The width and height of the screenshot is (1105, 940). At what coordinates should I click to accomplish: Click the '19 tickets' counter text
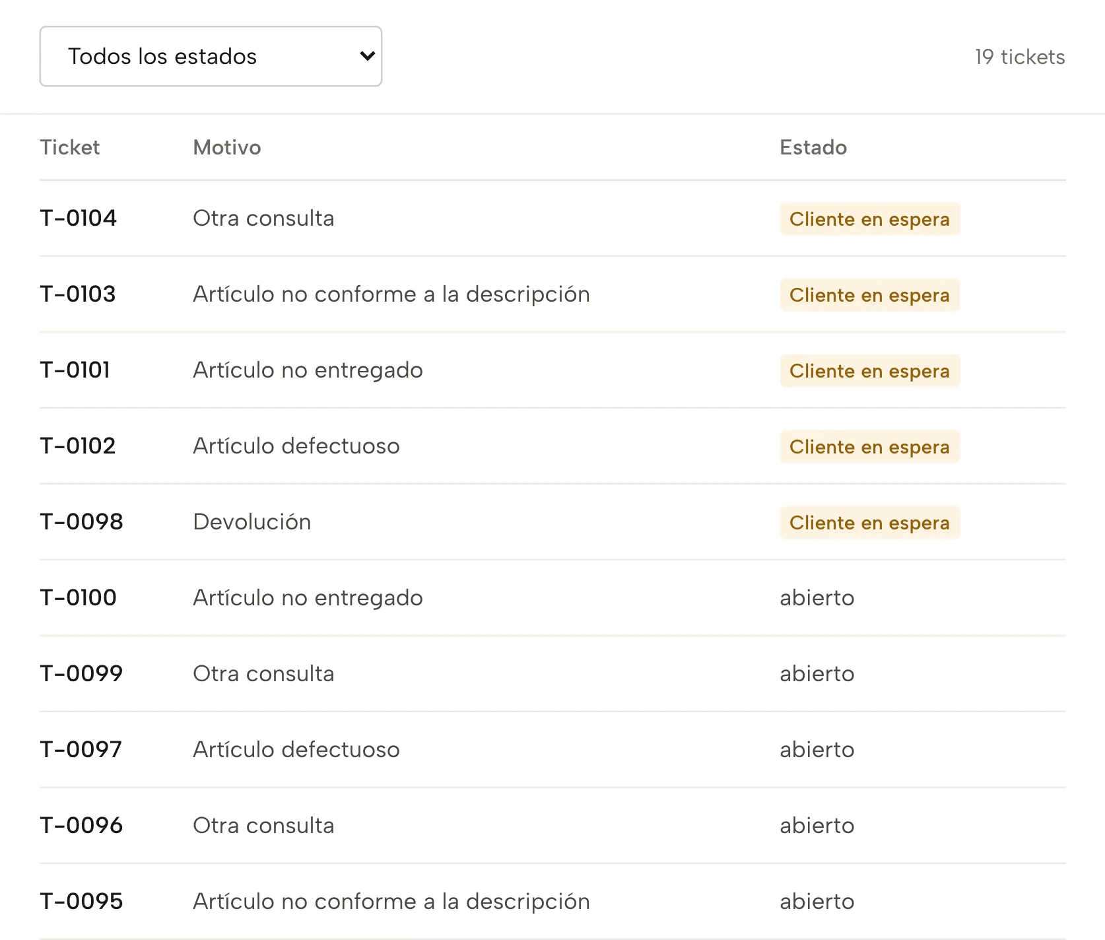(x=1020, y=57)
